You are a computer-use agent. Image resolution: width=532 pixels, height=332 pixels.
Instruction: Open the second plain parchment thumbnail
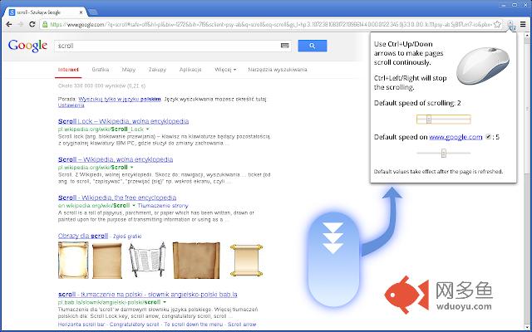point(107,261)
